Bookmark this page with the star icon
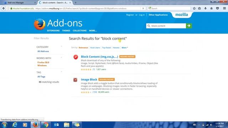The width and height of the screenshot is (228, 128). point(194,9)
